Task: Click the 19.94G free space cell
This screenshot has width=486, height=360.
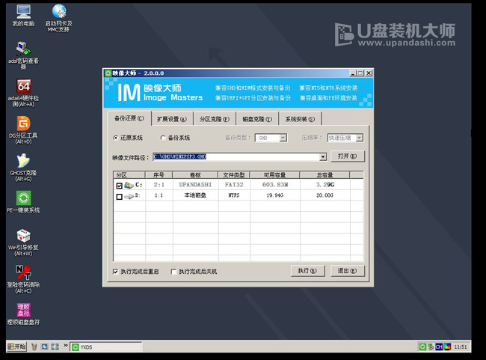Action: tap(275, 195)
